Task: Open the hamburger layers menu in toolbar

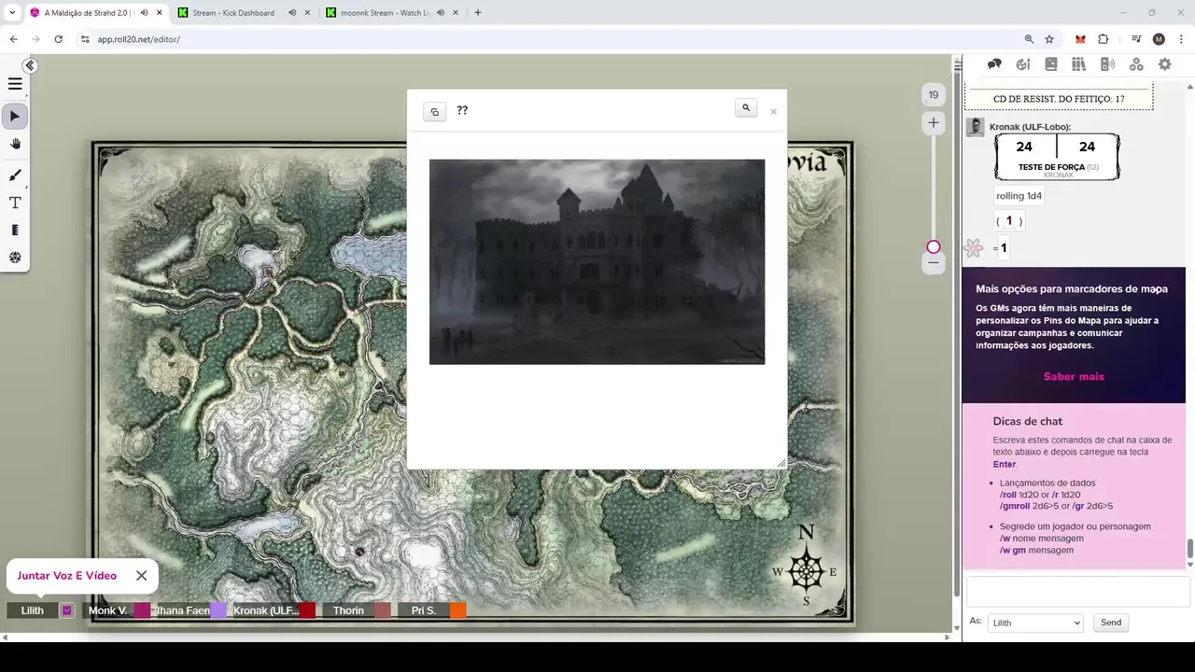Action: (x=15, y=84)
